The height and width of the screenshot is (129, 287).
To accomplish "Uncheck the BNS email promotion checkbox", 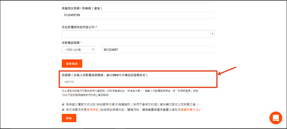I will pyautogui.click(x=63, y=104).
